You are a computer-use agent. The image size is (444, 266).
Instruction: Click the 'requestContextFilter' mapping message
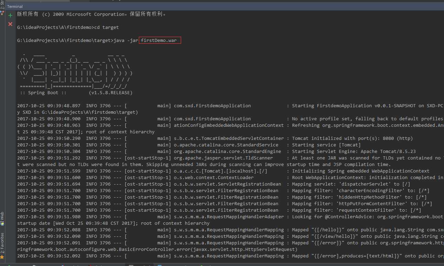[357, 210]
